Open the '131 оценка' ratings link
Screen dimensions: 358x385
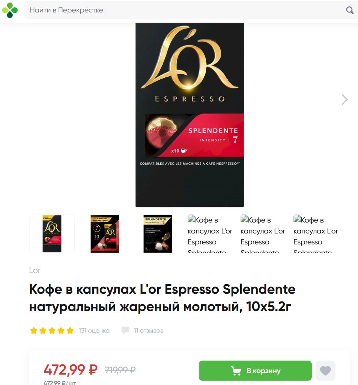point(94,330)
